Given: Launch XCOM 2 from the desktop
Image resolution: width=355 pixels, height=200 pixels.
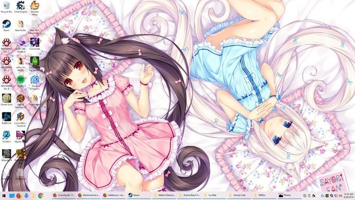Looking at the screenshot, I should (x=6, y=135).
